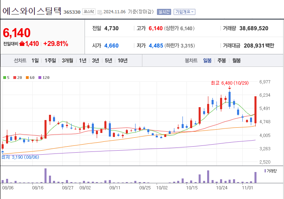Select the 일봉 daily candle chart

(208, 60)
